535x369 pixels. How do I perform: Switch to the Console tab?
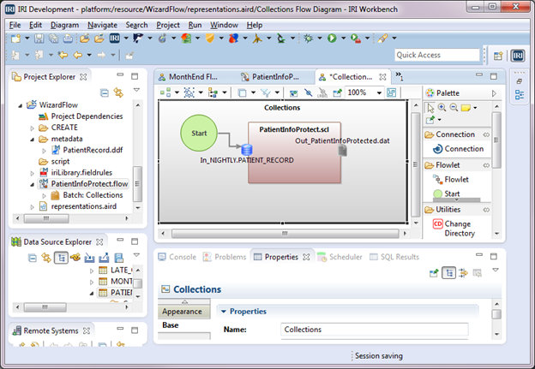click(177, 257)
